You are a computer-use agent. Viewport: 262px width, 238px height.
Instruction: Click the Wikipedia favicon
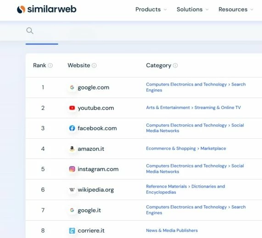click(x=72, y=189)
